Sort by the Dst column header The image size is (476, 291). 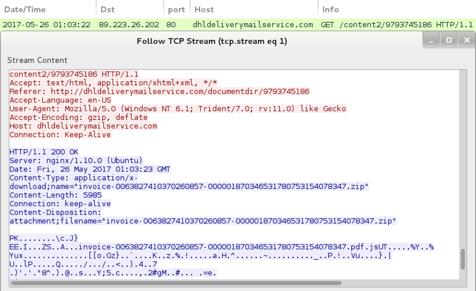(x=130, y=9)
